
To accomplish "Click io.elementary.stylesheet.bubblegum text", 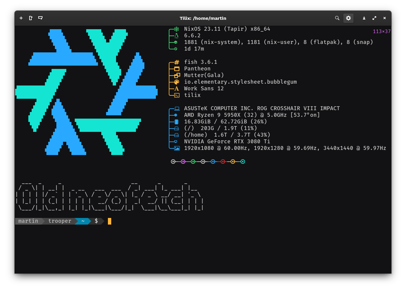I will (x=241, y=82).
